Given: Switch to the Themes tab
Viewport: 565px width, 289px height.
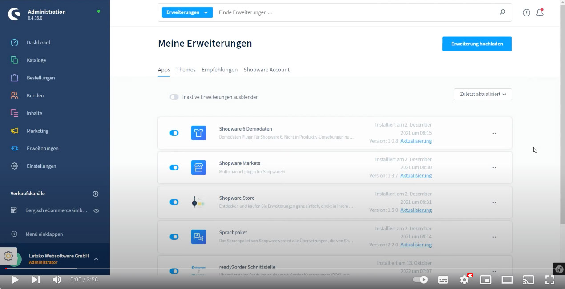Looking at the screenshot, I should (x=186, y=70).
